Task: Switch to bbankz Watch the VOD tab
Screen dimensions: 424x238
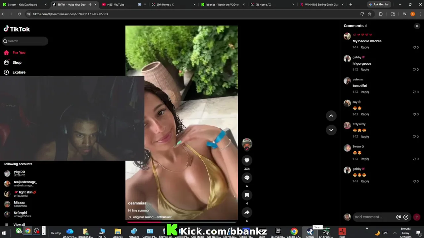Action: (x=223, y=5)
